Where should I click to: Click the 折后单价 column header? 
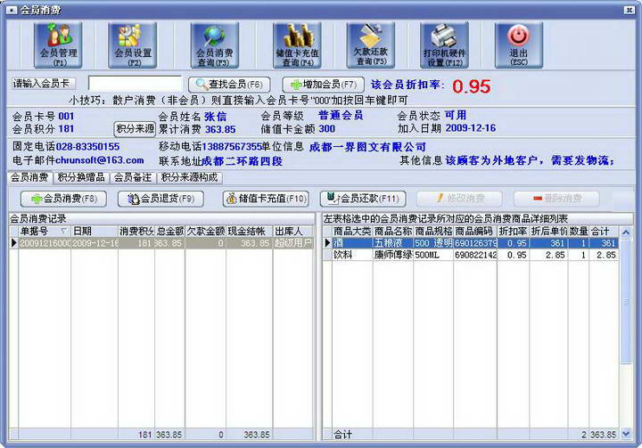coord(548,232)
